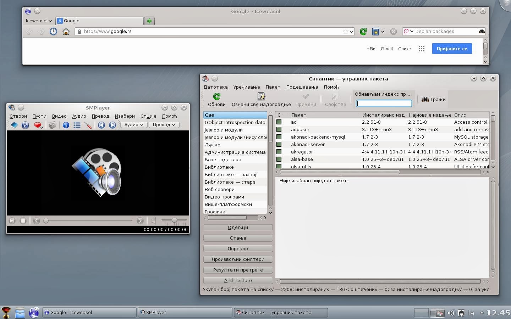
Task: Click the SMPlayer volume slider
Action: tap(174, 220)
